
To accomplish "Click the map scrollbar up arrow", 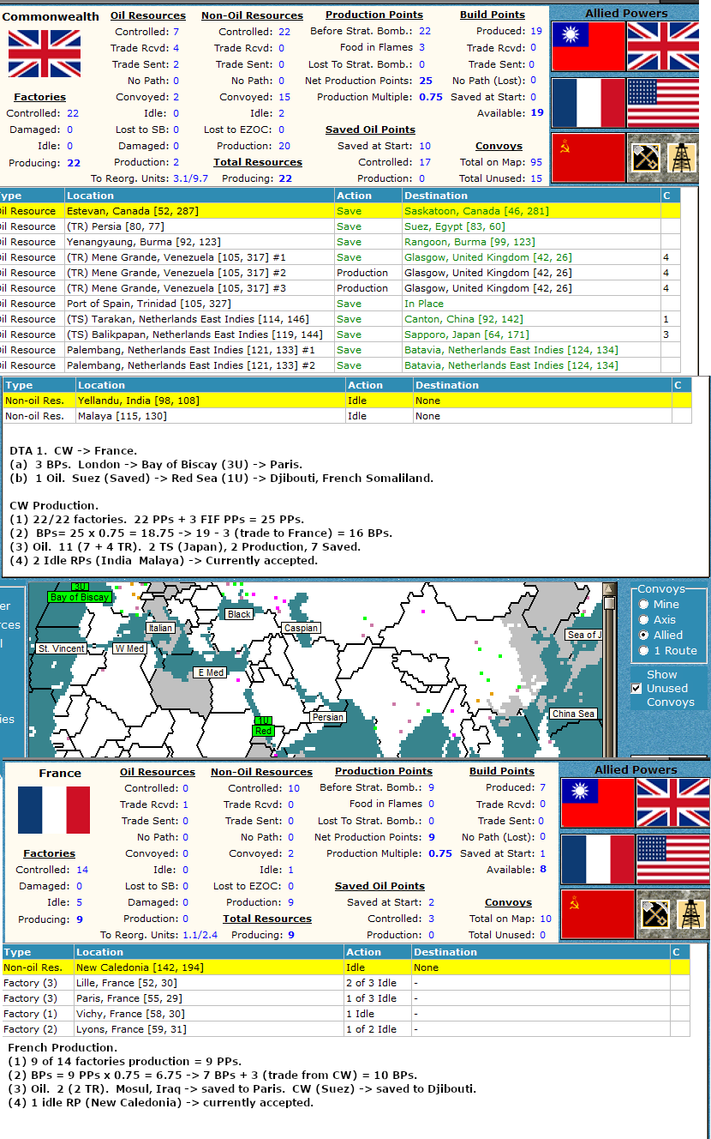I will [x=609, y=589].
